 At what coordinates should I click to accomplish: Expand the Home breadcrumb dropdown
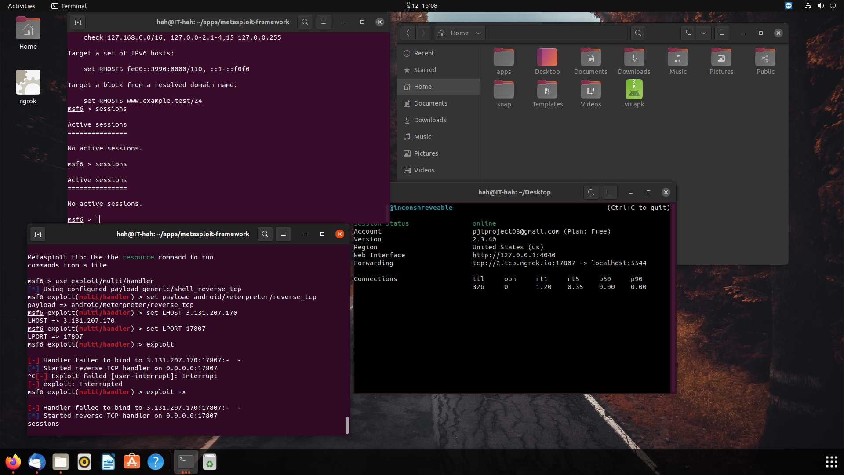478,33
